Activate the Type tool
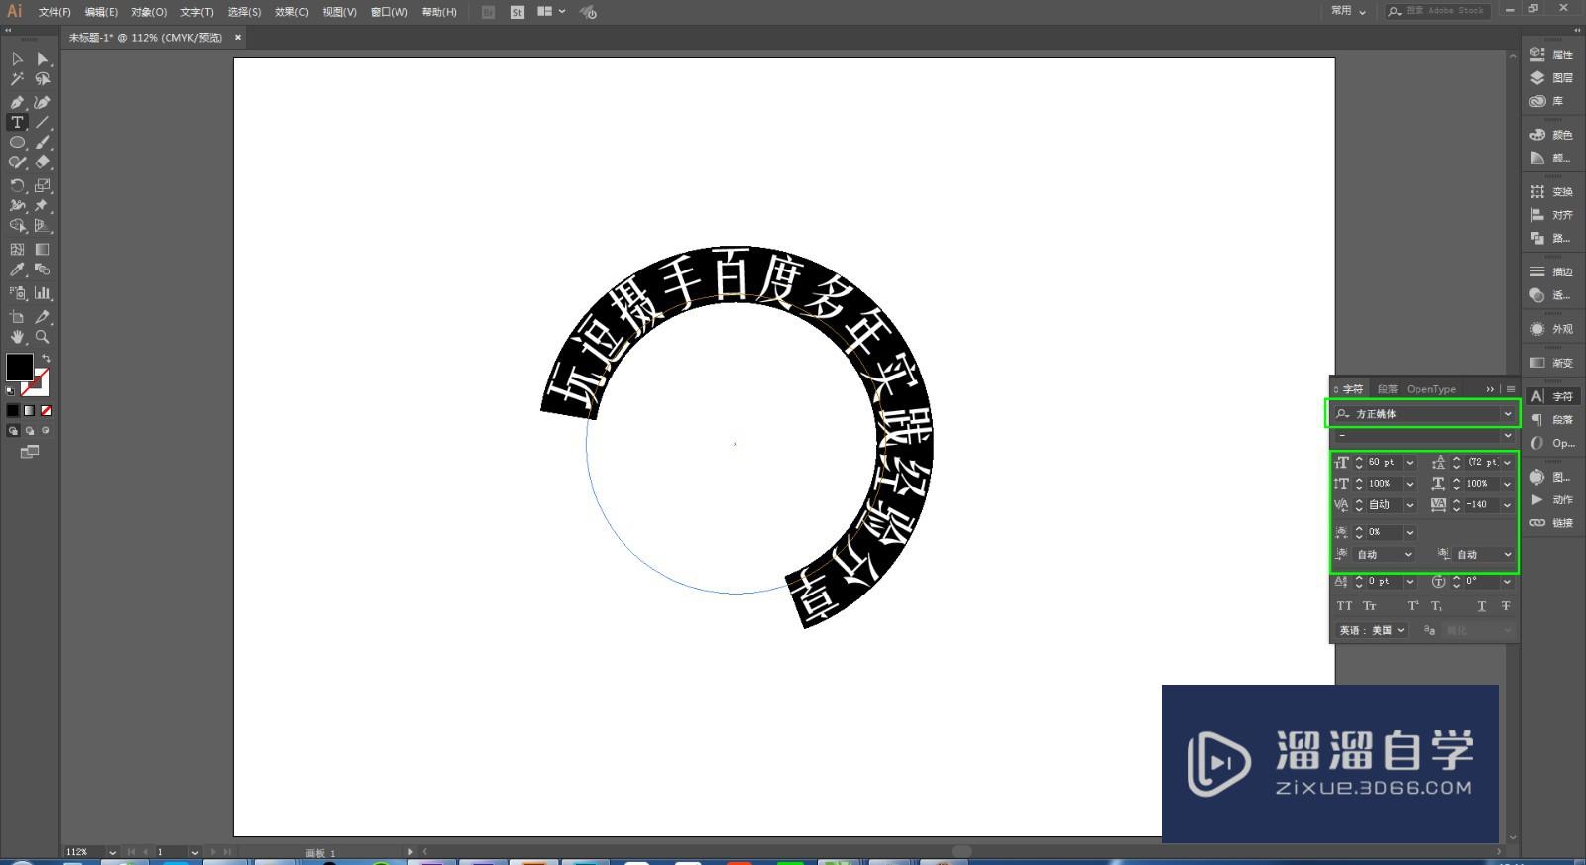This screenshot has width=1586, height=865. click(x=17, y=123)
